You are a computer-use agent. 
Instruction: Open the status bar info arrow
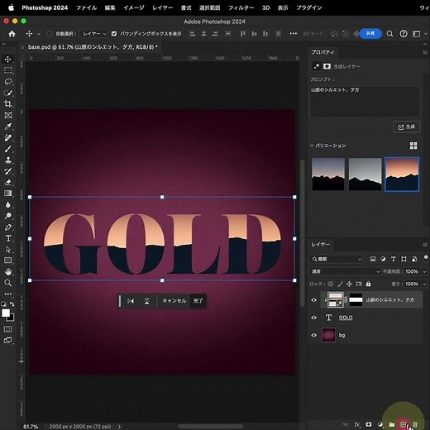[119, 427]
